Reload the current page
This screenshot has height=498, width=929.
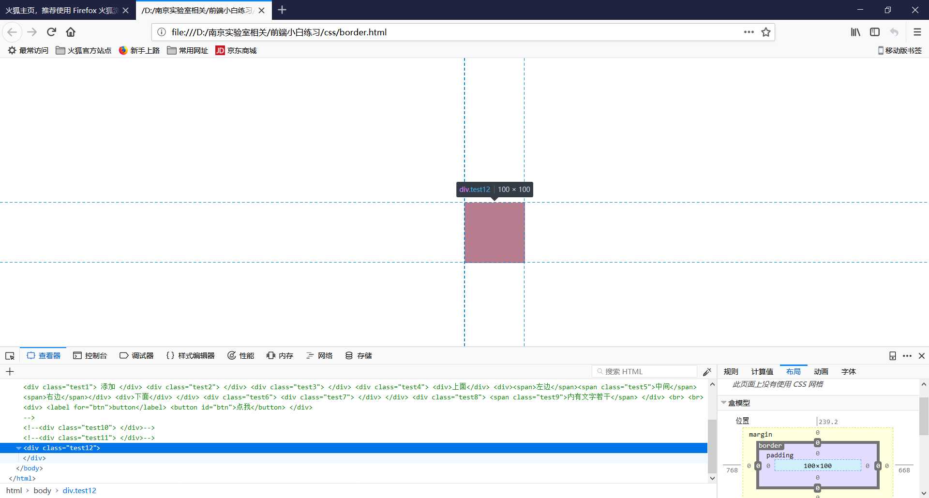tap(51, 32)
